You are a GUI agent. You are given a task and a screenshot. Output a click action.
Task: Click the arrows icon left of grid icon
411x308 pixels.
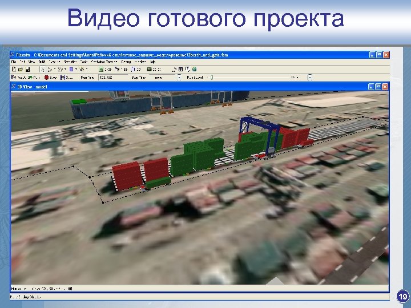pyautogui.click(x=174, y=70)
